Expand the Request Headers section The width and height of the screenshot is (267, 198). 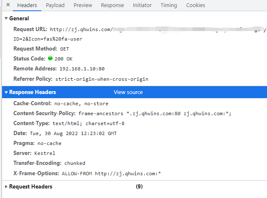[x=6, y=187]
